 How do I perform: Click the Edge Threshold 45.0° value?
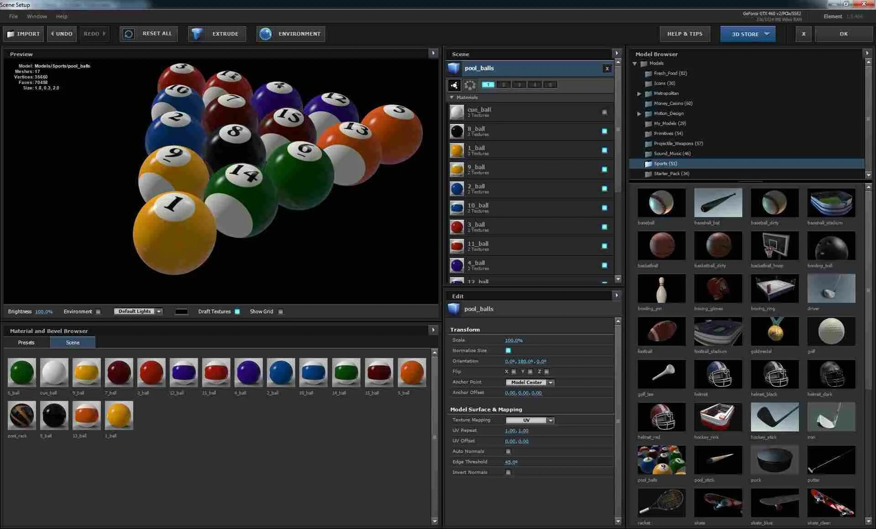pyautogui.click(x=511, y=462)
